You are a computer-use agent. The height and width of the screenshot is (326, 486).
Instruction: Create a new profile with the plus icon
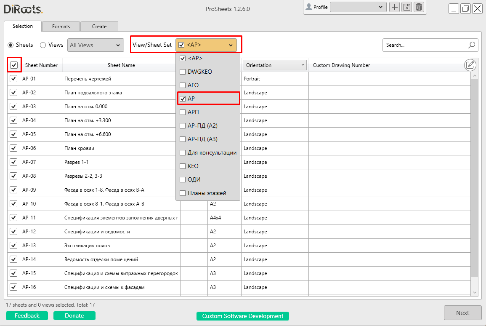coord(394,7)
